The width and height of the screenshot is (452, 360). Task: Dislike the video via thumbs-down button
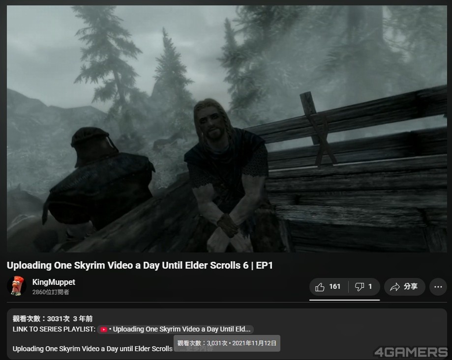tap(364, 287)
